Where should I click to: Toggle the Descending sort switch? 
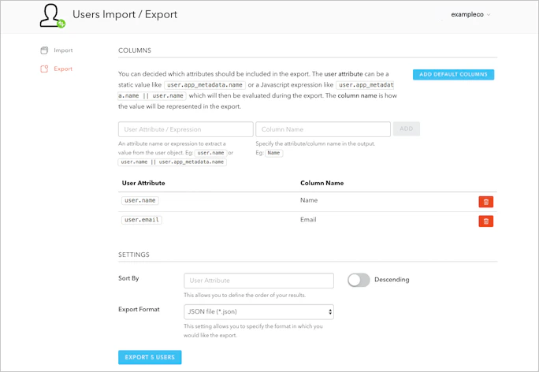tap(359, 280)
